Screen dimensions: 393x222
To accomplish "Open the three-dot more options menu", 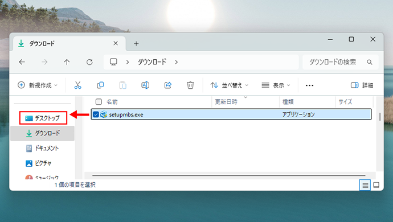I will pos(309,85).
